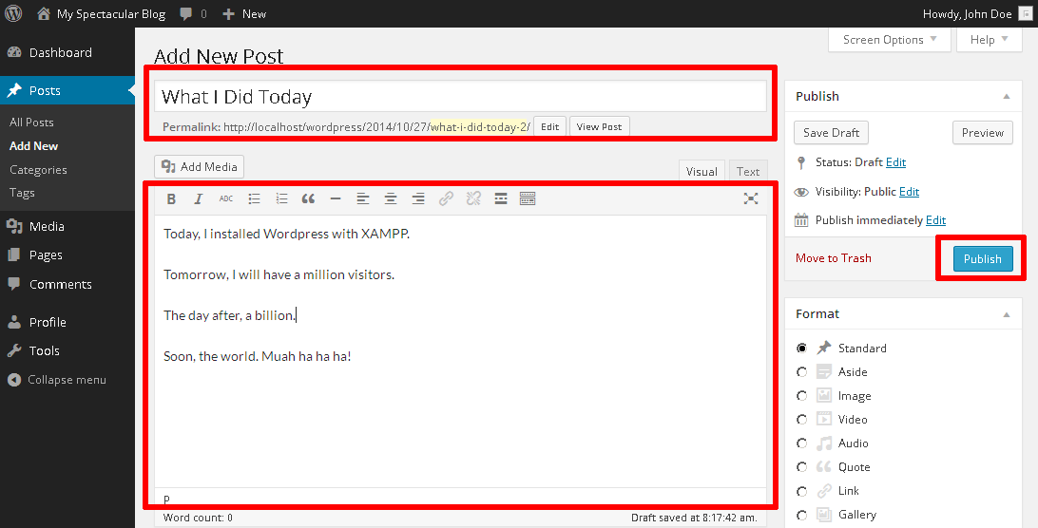Click Edit link next to Visibility
The image size is (1038, 528).
tap(909, 192)
